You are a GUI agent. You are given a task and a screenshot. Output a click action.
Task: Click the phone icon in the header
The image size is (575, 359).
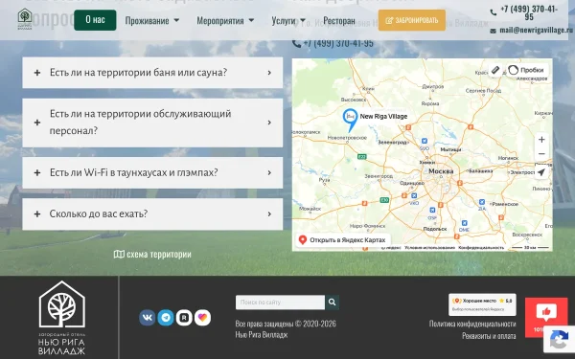point(494,12)
